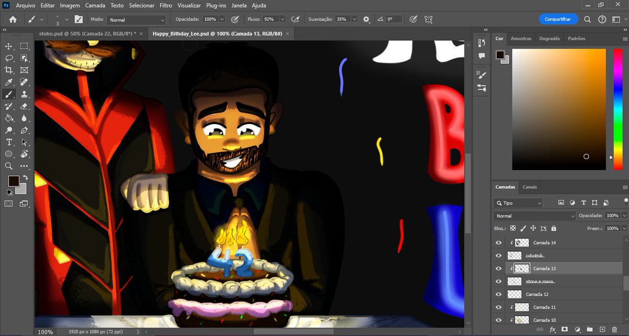629x336 pixels.
Task: Open the Suavização percentage dropdown
Action: pos(354,19)
